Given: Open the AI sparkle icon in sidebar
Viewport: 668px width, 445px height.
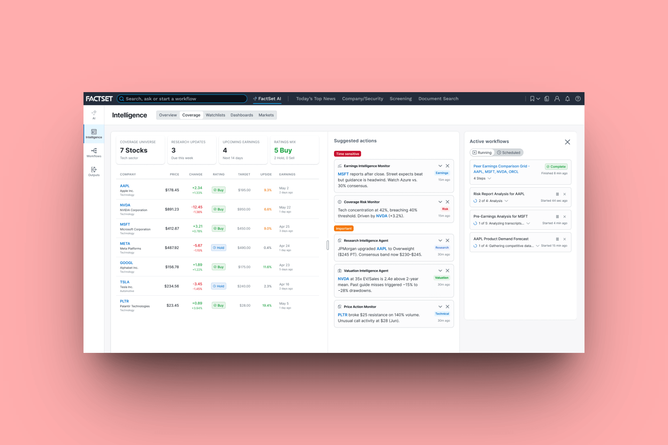Looking at the screenshot, I should pos(94,115).
